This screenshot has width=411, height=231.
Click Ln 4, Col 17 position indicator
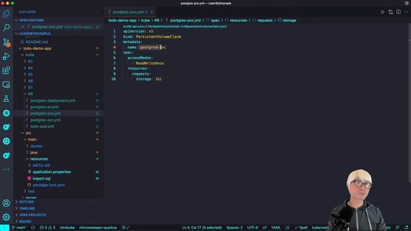tap(202, 228)
